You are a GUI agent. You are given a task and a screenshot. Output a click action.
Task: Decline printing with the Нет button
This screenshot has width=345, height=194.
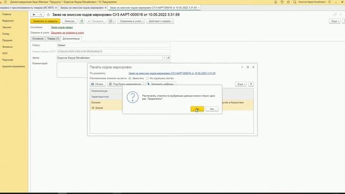click(x=212, y=109)
